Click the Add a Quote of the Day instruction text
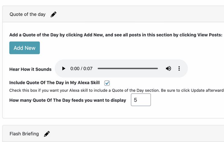Image resolution: width=224 pixels, height=142 pixels. [x=116, y=35]
